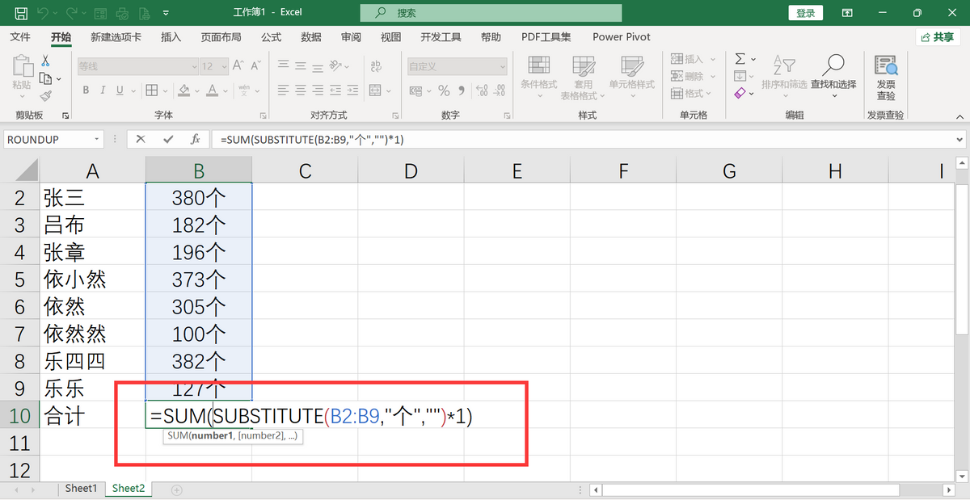Viewport: 970px width, 500px height.
Task: Toggle Top Align icon
Action: [x=282, y=66]
